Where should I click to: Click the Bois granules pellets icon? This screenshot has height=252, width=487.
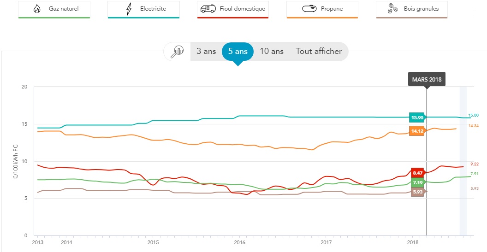click(393, 9)
